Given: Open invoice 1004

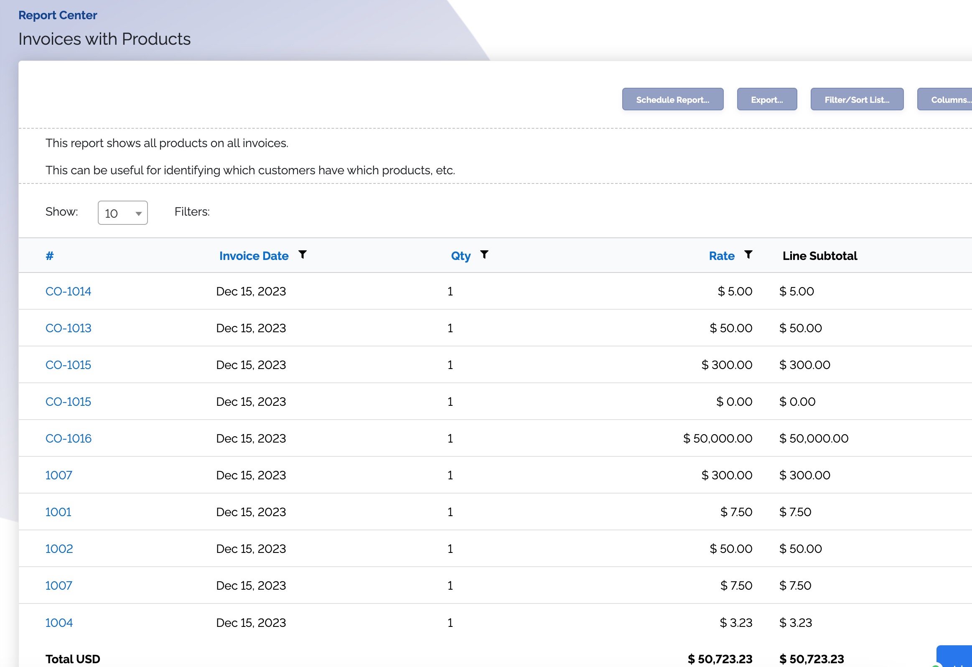Looking at the screenshot, I should pyautogui.click(x=59, y=623).
